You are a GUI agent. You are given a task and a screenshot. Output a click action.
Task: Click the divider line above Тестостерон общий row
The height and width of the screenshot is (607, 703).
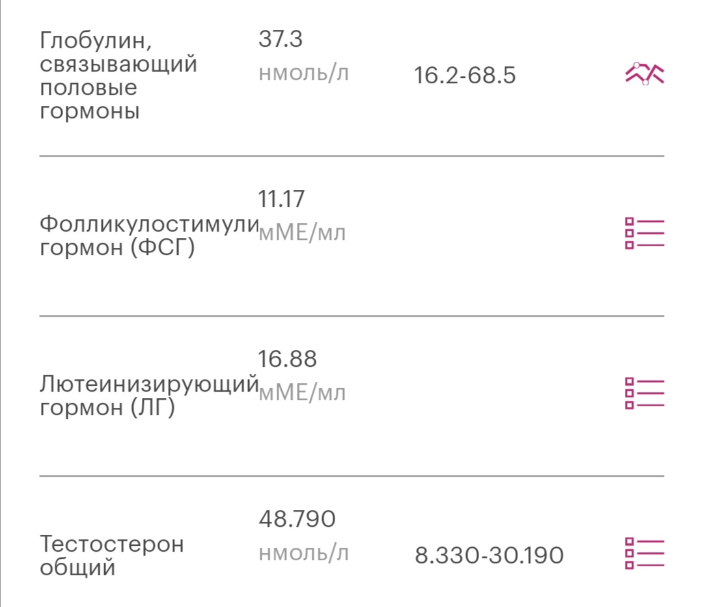coord(351,476)
